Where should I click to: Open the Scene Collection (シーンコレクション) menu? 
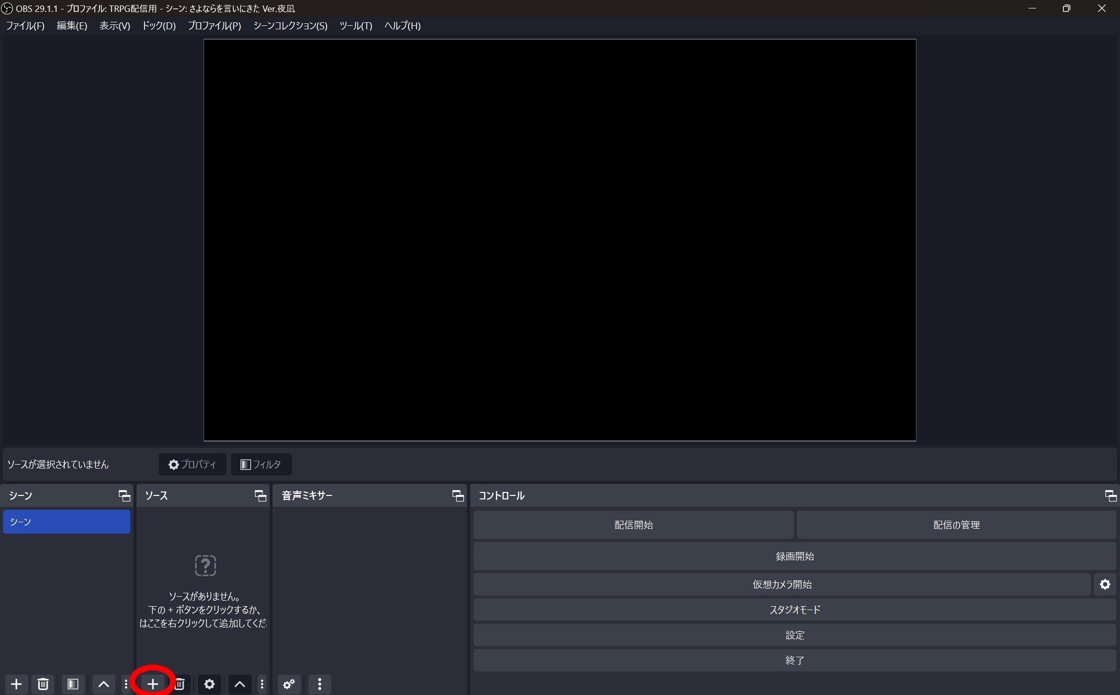(x=290, y=26)
